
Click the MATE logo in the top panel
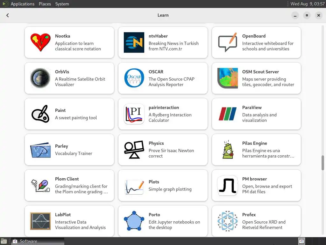point(5,4)
